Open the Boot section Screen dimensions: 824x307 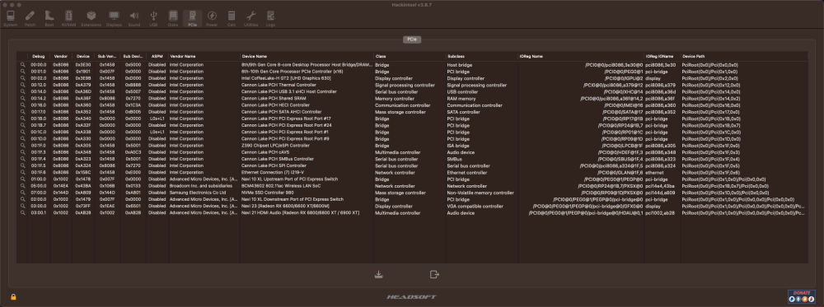pos(49,18)
